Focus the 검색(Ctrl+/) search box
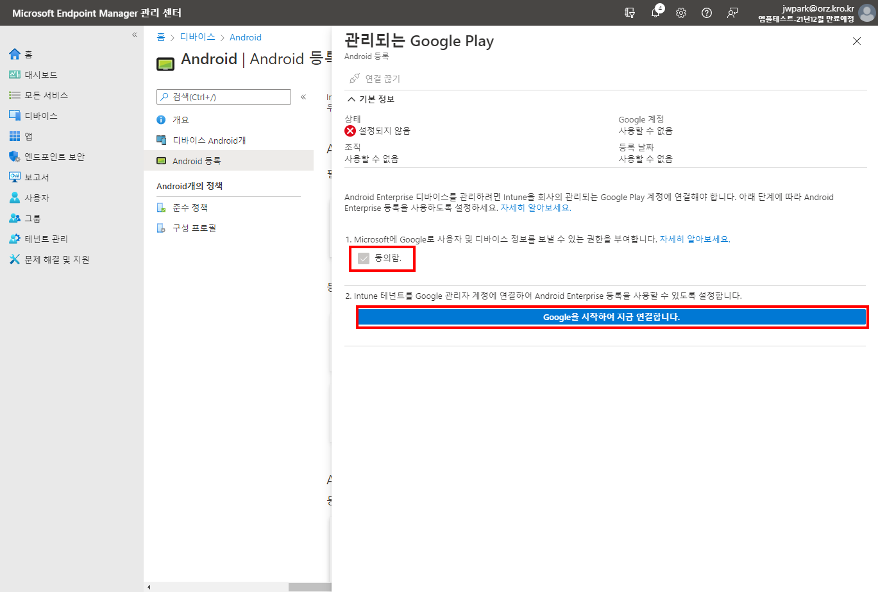The height and width of the screenshot is (592, 878). pos(224,97)
